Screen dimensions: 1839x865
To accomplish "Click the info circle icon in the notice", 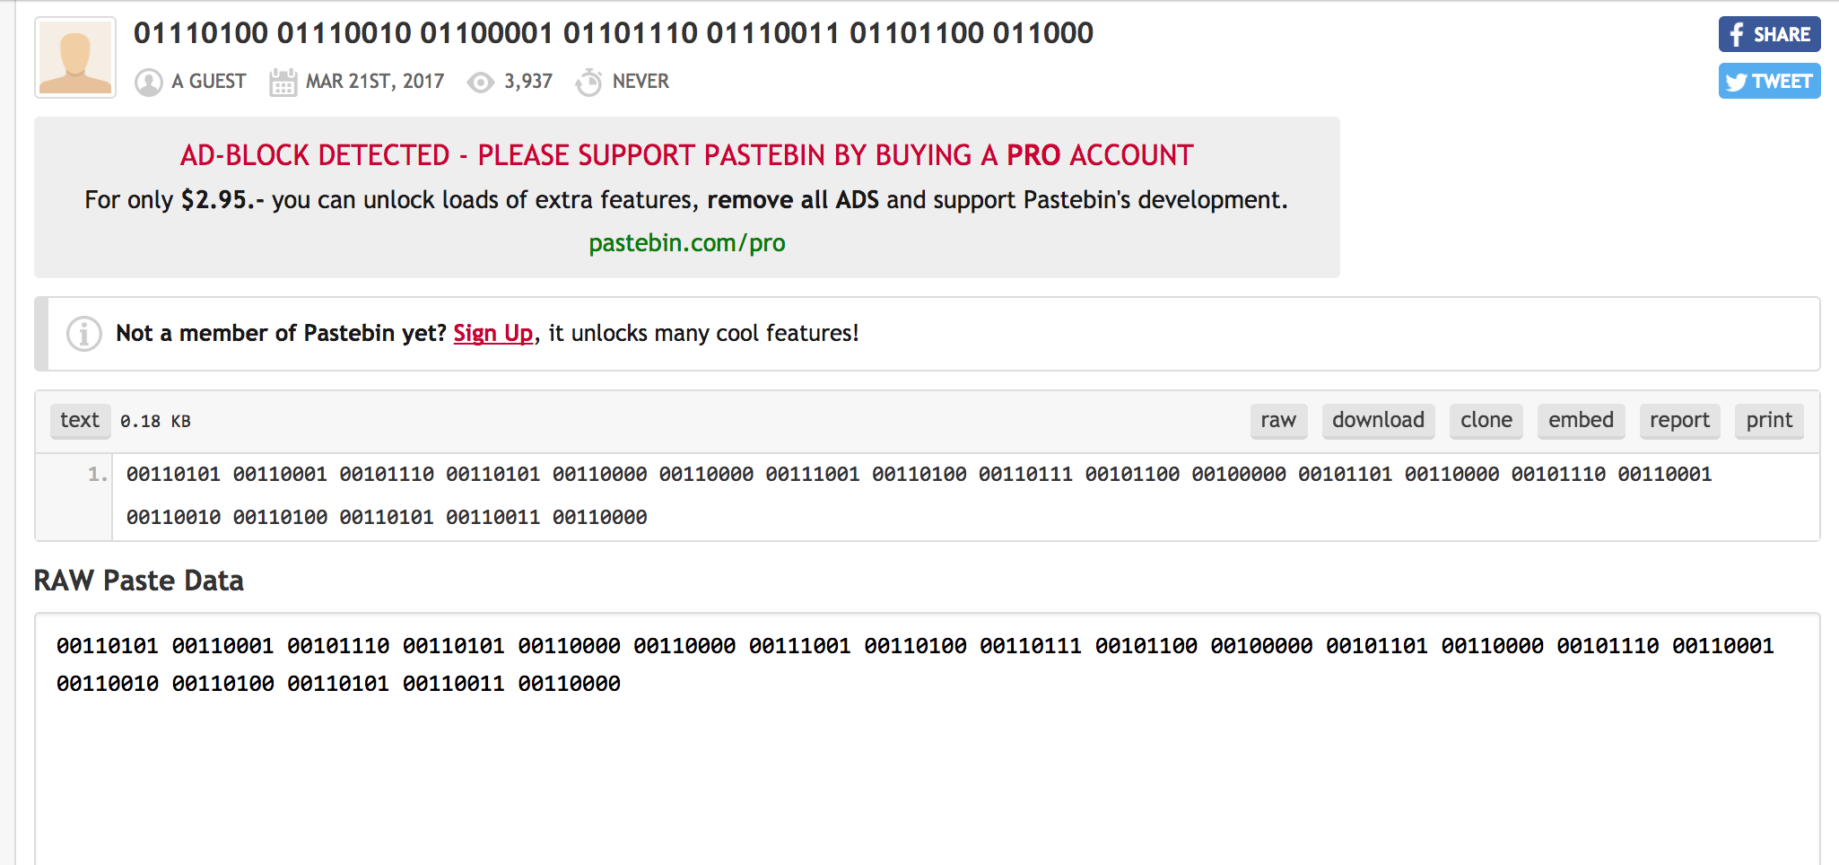I will 84,334.
